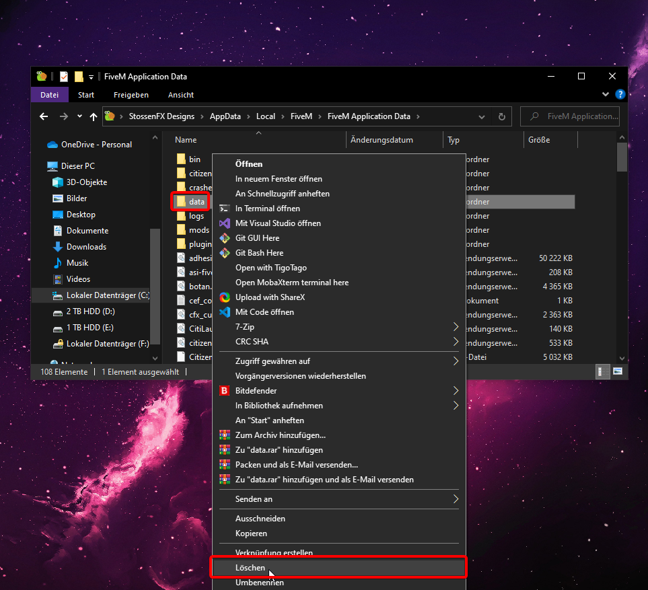The image size is (648, 590).
Task: Click the Visual Studio icon in context menu
Action: pyautogui.click(x=225, y=223)
